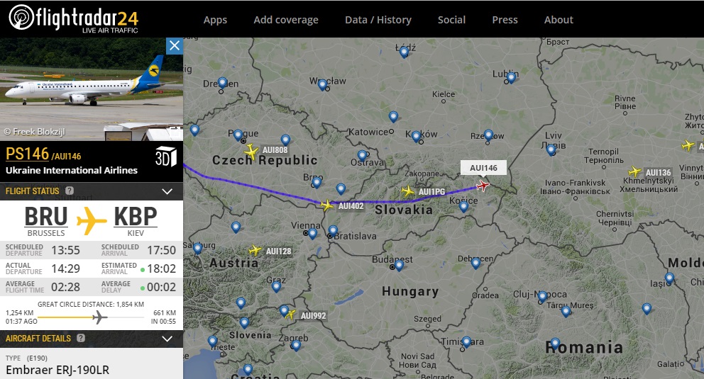Open the Apps menu
The image size is (704, 379).
point(215,20)
